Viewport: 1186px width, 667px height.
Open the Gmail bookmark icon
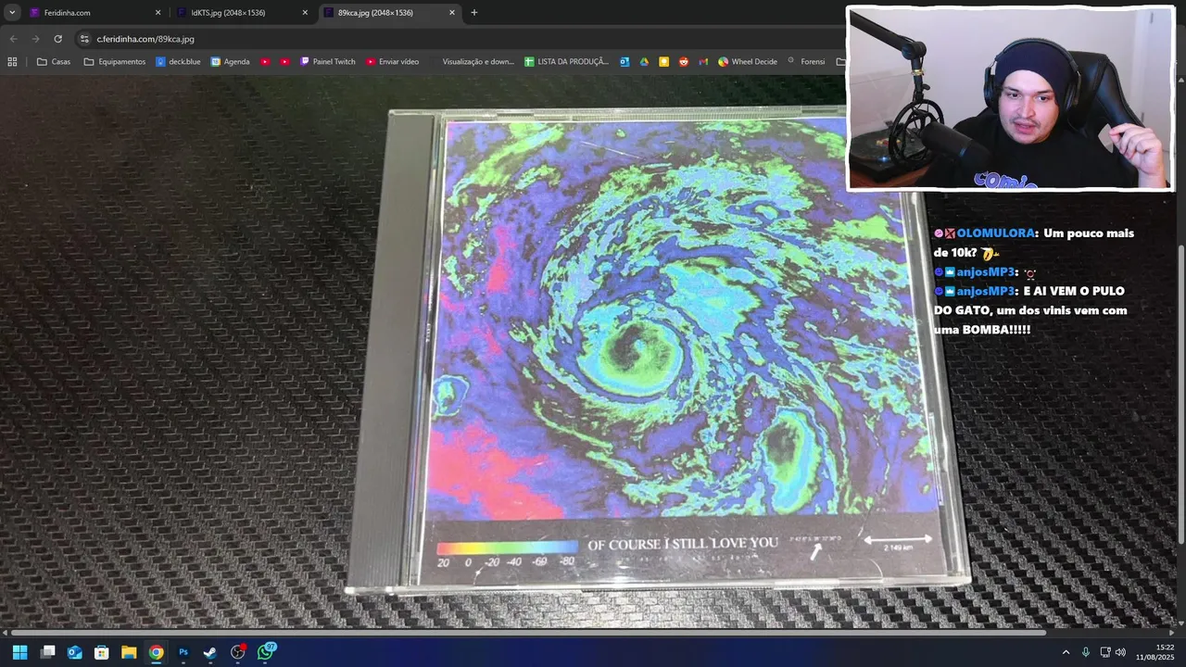[703, 62]
